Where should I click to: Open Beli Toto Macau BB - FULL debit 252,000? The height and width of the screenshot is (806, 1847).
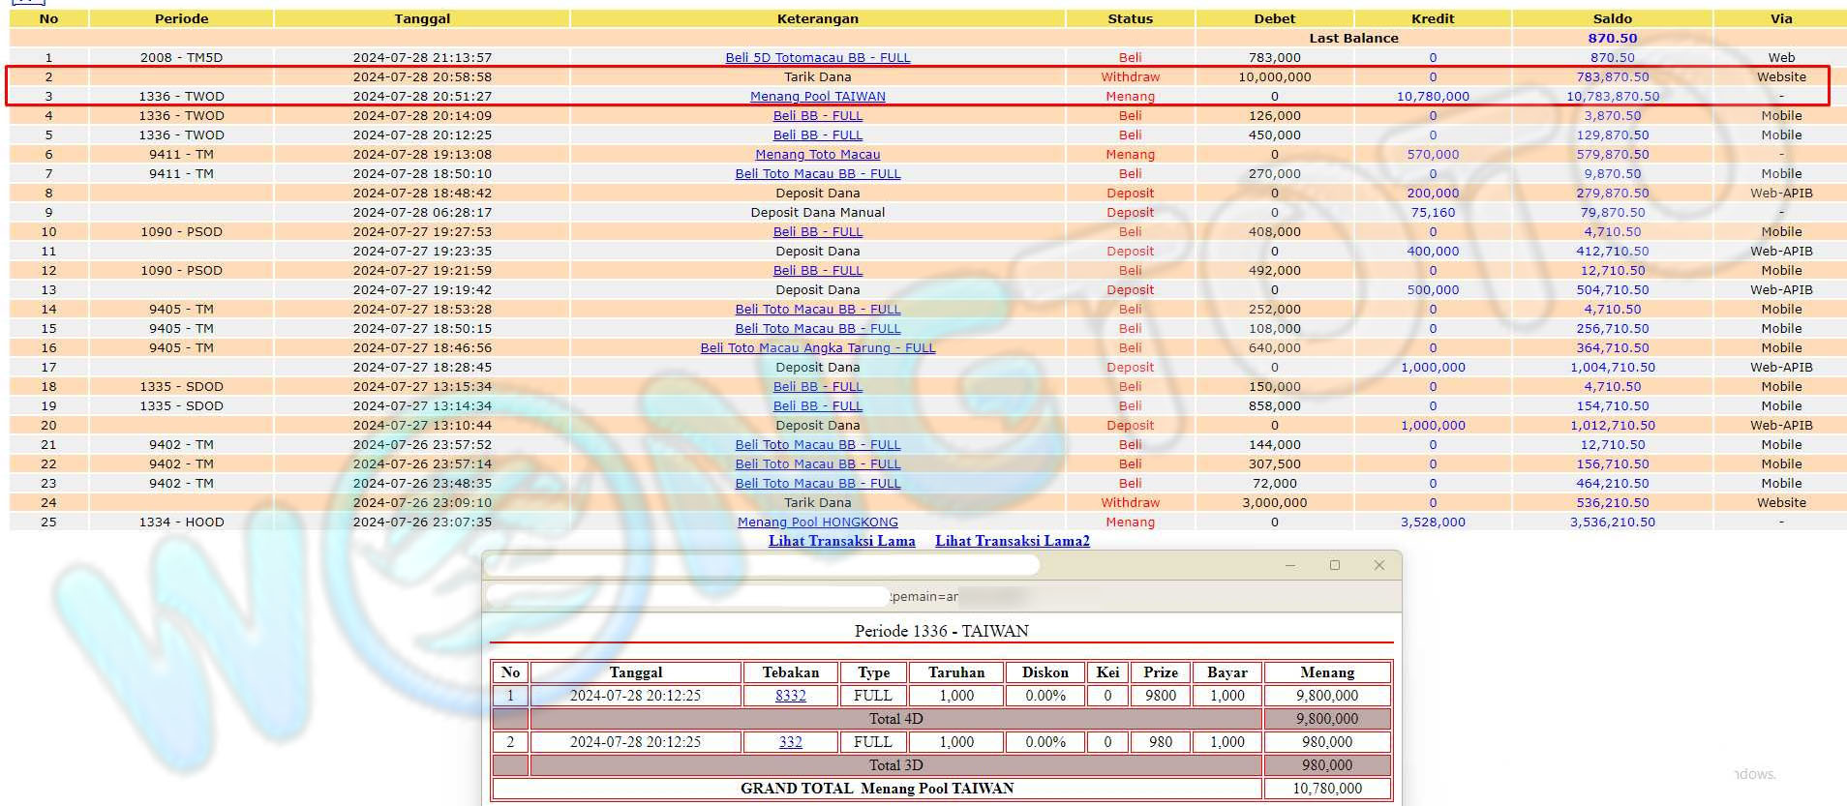[x=817, y=310]
